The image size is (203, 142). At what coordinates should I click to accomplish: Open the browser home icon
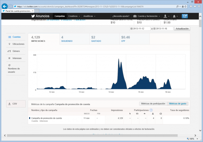[191, 6]
